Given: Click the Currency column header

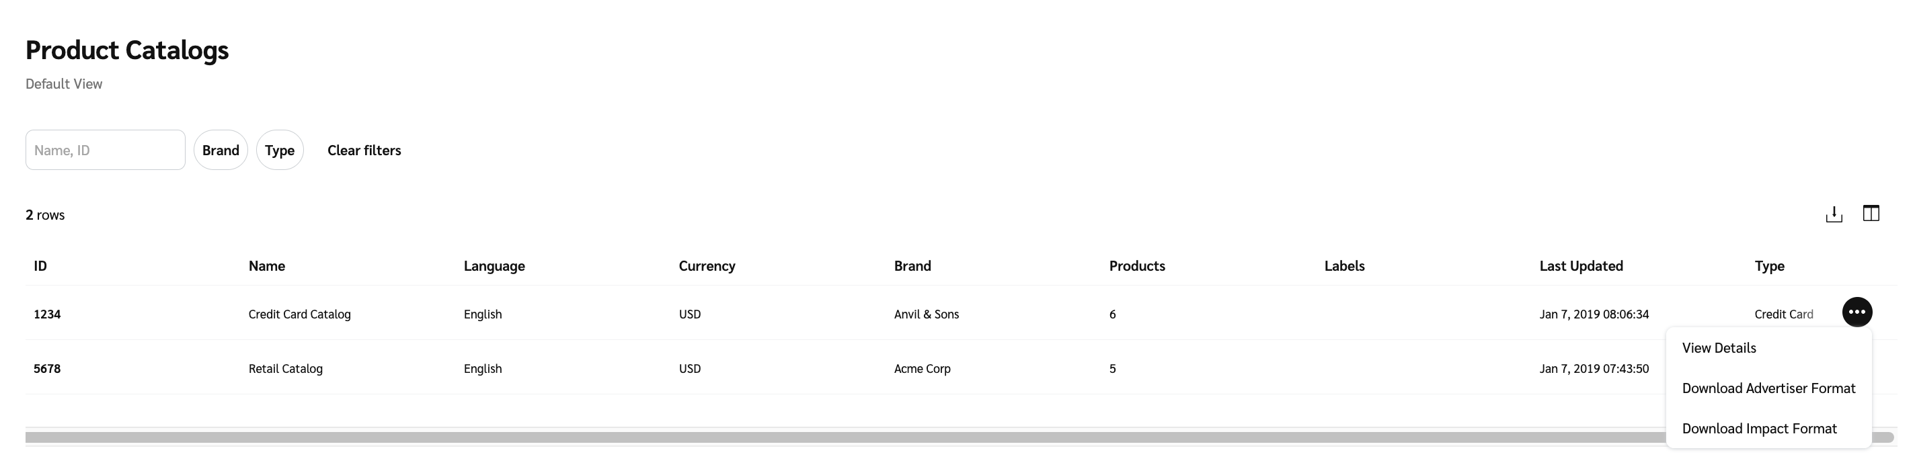Looking at the screenshot, I should 706,266.
